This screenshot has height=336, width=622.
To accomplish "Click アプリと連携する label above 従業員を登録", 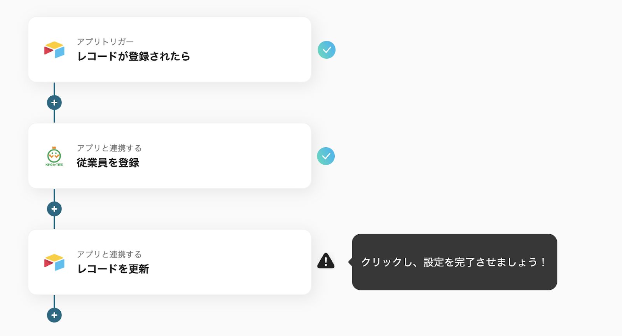I will coord(109,148).
